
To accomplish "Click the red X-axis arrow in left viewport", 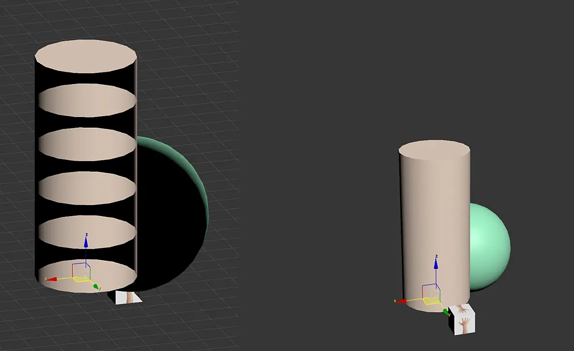I will click(x=52, y=279).
